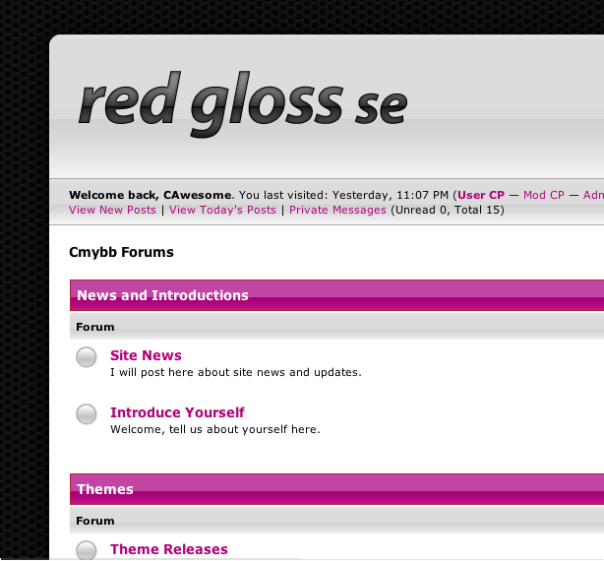Open the Theme Releases forum

click(168, 549)
